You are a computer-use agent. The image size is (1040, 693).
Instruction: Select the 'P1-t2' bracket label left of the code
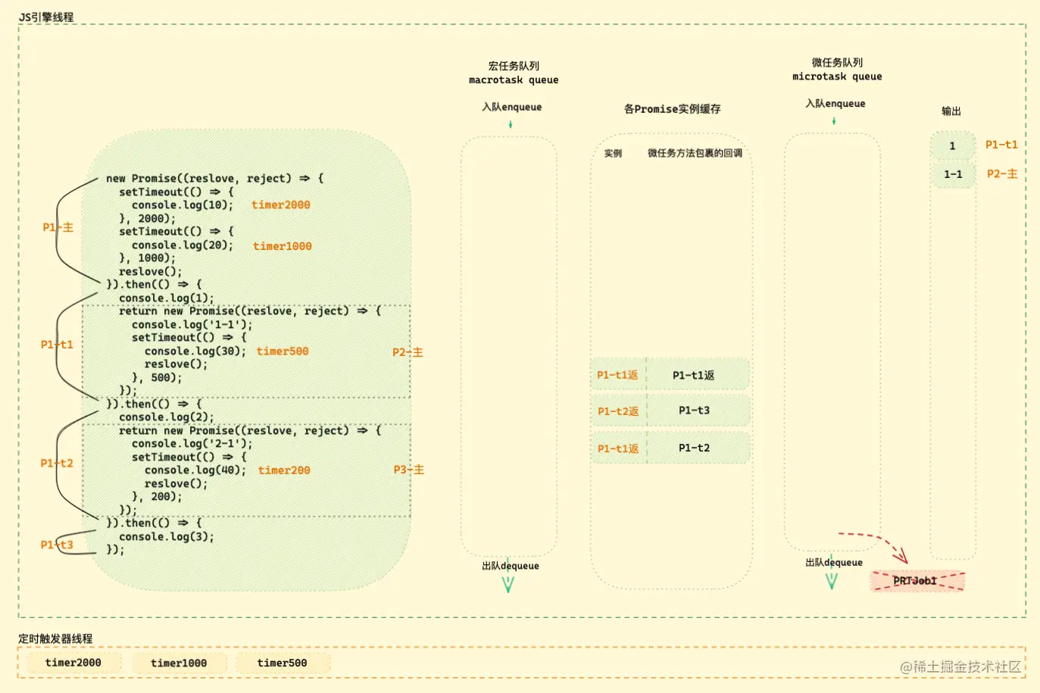(x=57, y=464)
